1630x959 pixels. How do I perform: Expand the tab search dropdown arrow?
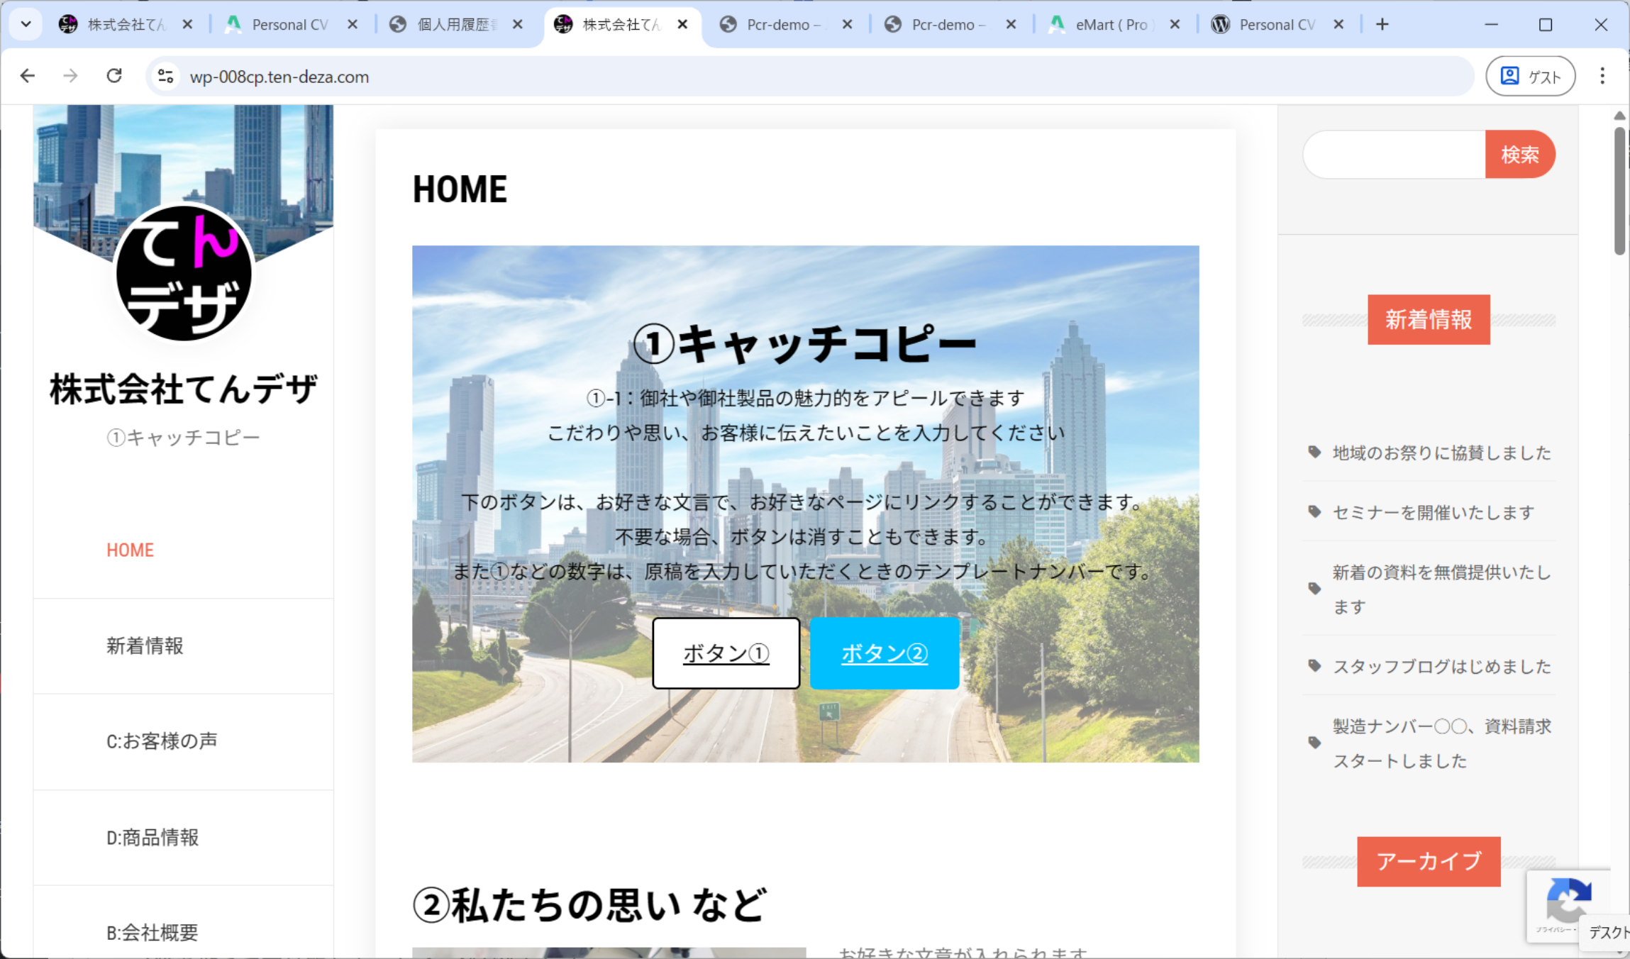point(26,25)
